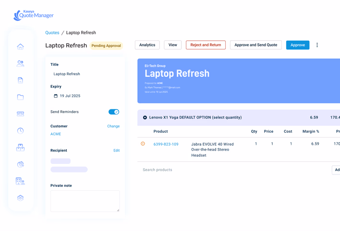
Task: Open product link 6399-823-109
Action: tap(166, 144)
